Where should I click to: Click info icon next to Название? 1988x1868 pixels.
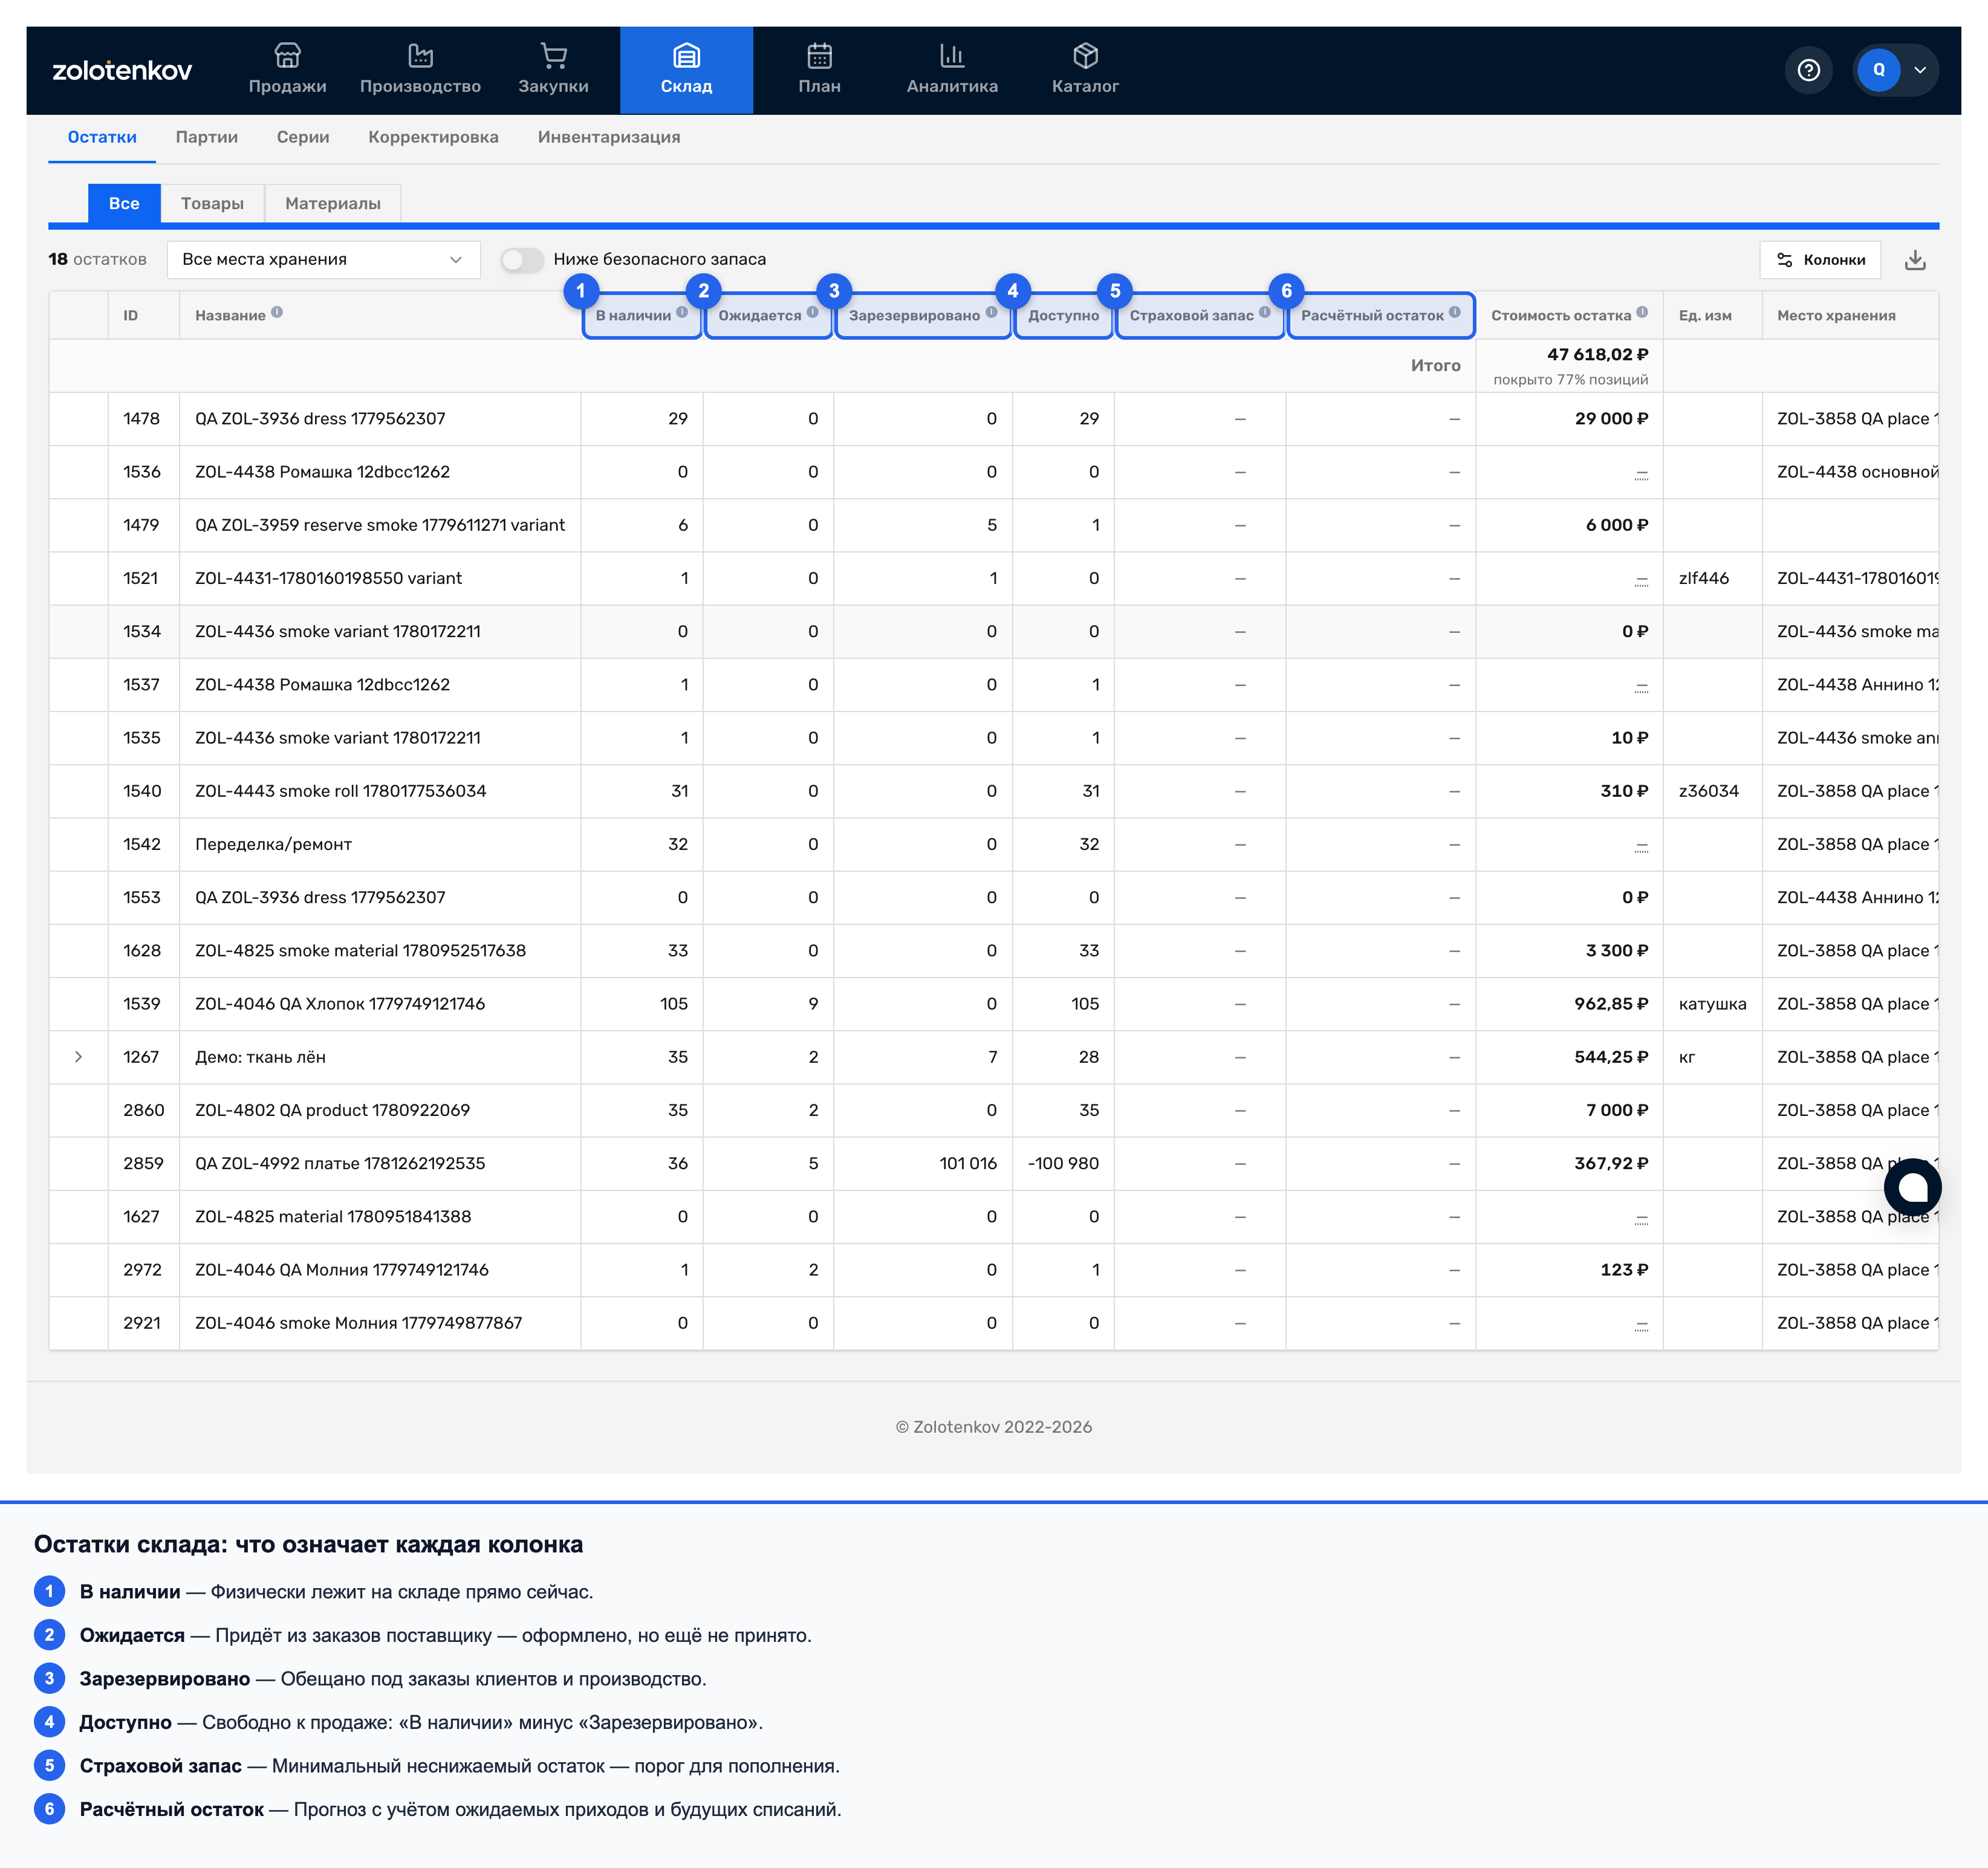pyautogui.click(x=277, y=312)
